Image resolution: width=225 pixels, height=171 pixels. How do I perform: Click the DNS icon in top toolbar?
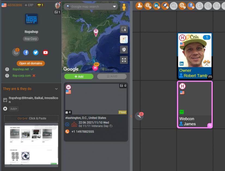[x=182, y=5]
